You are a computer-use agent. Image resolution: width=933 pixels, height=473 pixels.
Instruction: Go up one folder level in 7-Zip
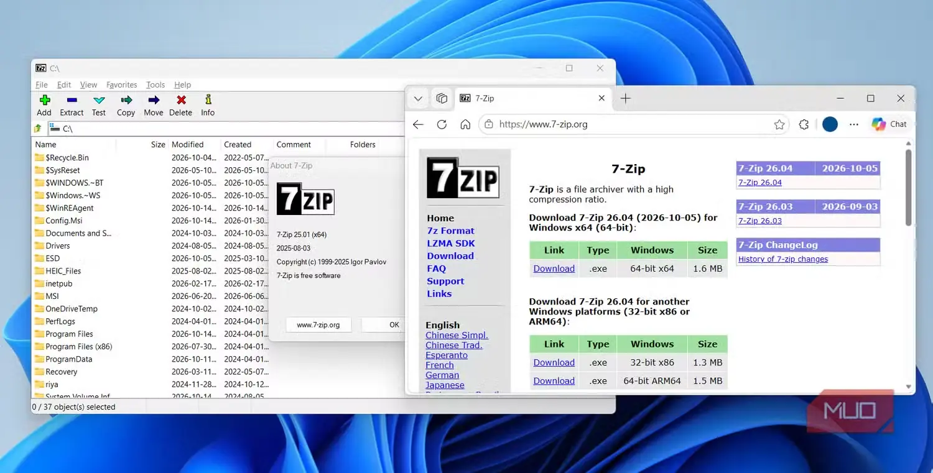[38, 129]
